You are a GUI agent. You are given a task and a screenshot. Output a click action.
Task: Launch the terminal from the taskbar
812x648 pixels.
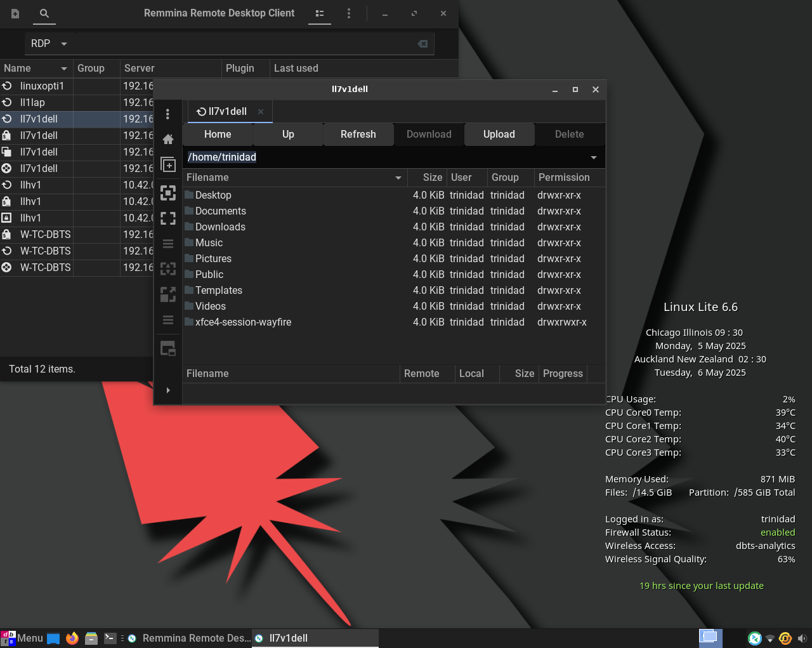point(110,638)
